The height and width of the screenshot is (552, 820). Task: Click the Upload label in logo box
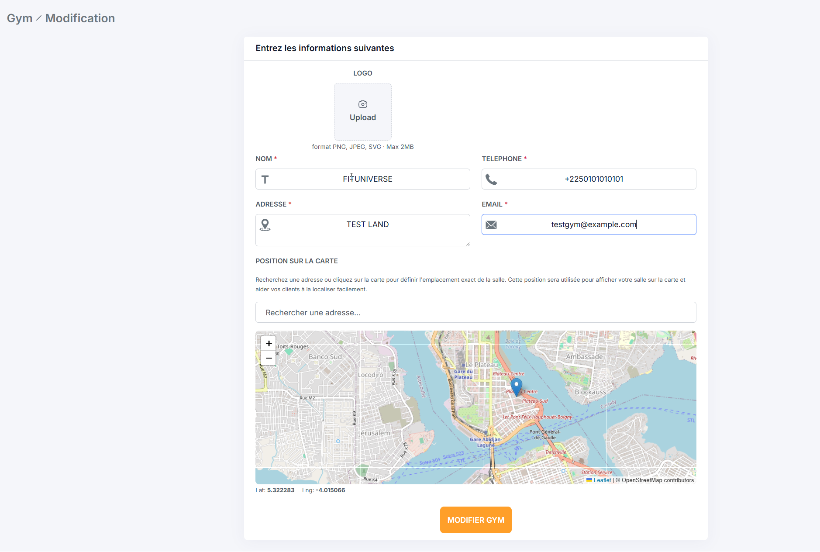(362, 117)
